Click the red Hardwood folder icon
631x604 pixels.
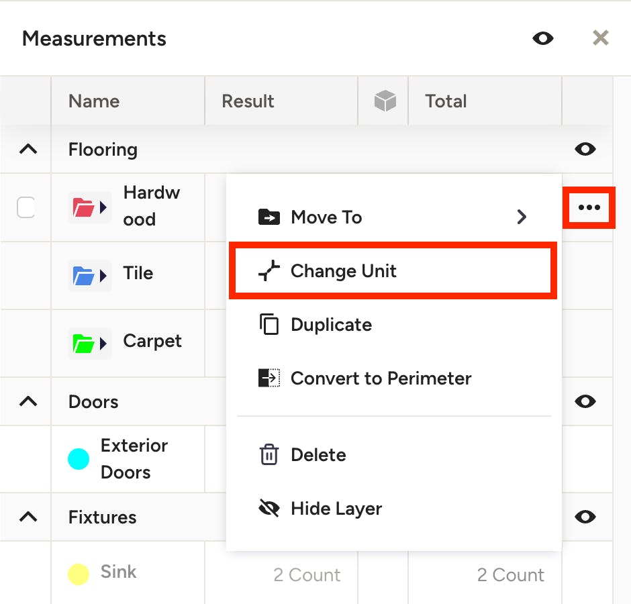point(83,207)
